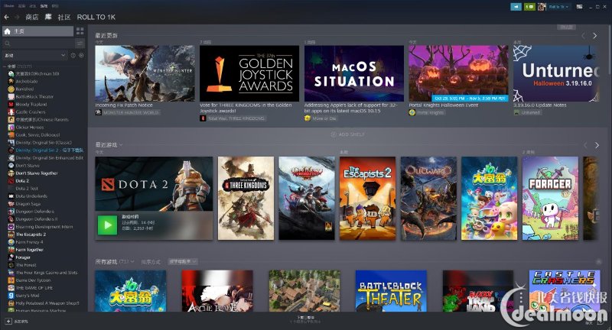Click the green wallet balance icon

[x=529, y=7]
